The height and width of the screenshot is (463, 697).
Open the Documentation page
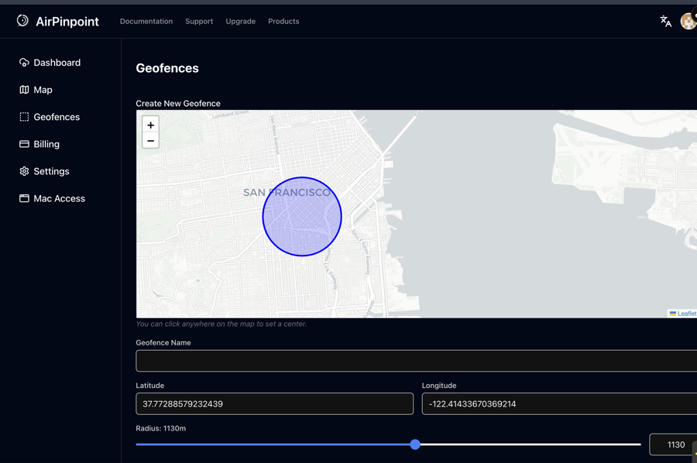pos(146,21)
